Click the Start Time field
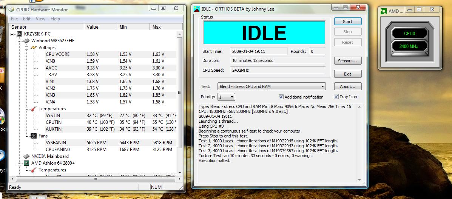Viewport: 452px width, 199px height. [x=259, y=51]
